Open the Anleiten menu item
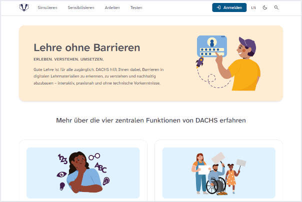 (112, 7)
